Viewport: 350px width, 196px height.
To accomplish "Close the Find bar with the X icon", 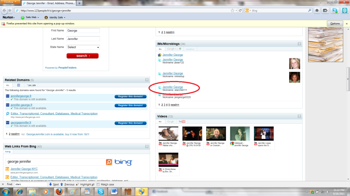I will coord(3,184).
